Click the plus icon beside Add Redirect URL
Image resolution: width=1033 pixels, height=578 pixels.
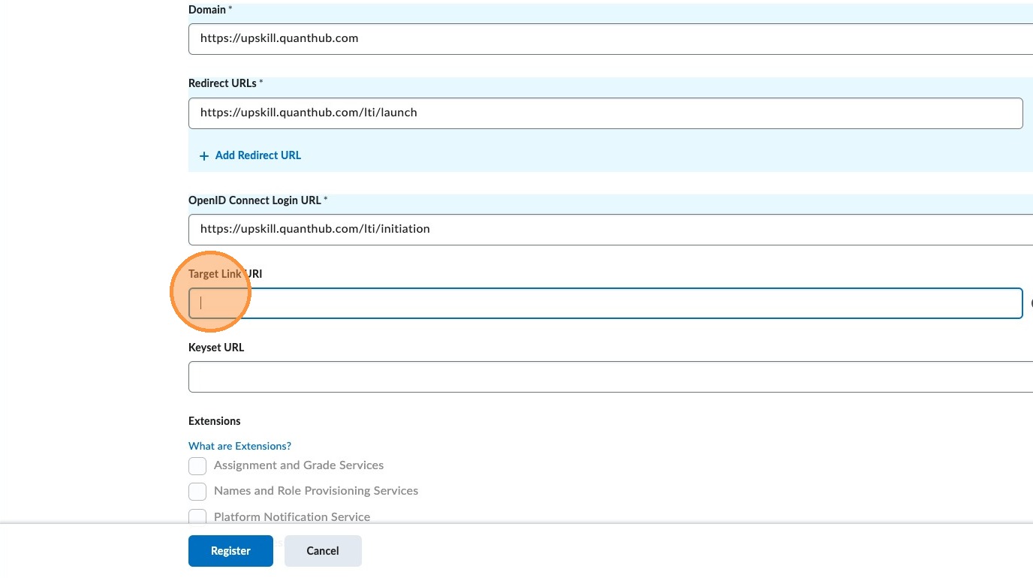[x=203, y=156]
